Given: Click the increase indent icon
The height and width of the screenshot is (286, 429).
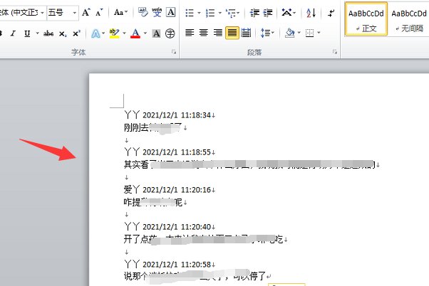Looking at the screenshot, I should coord(267,12).
